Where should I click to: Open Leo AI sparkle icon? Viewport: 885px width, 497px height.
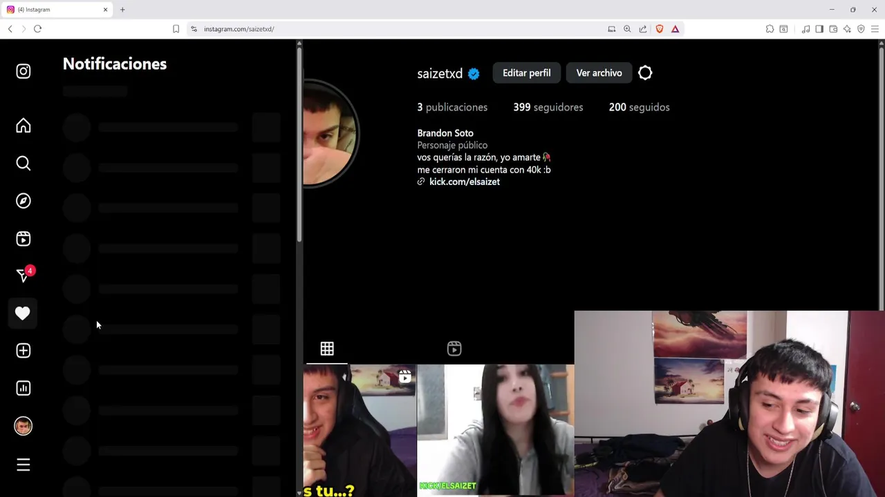[847, 29]
